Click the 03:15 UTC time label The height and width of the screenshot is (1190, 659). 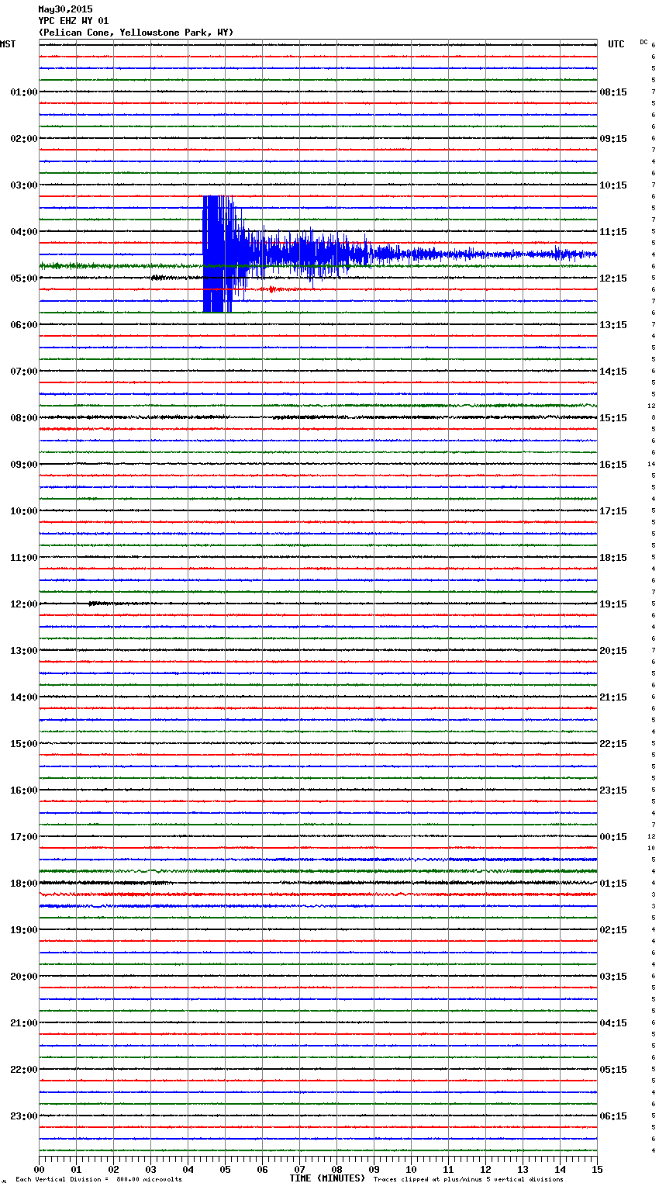(613, 977)
